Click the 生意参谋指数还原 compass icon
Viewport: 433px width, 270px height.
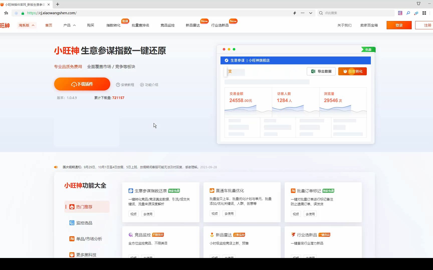131,191
